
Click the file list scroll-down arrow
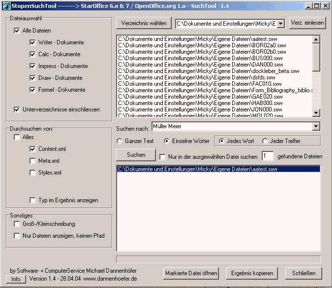[316, 113]
